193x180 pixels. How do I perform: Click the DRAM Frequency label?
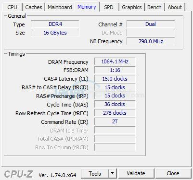click(x=68, y=62)
